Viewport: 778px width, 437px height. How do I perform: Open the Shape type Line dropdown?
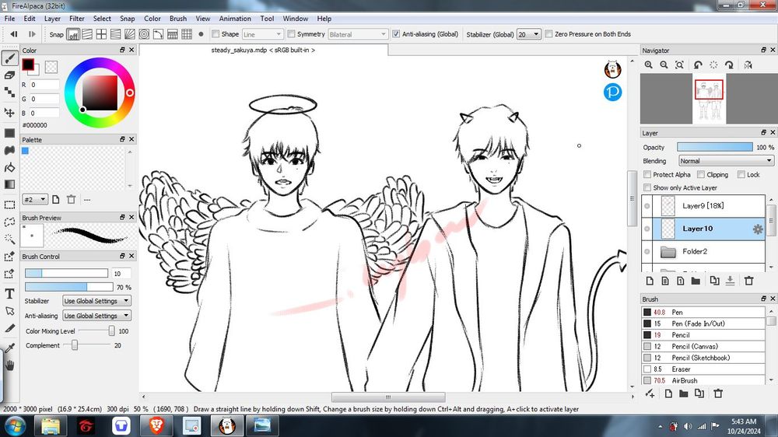(x=262, y=34)
